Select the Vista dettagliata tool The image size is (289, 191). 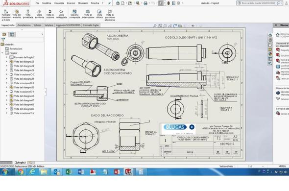(x=61, y=14)
